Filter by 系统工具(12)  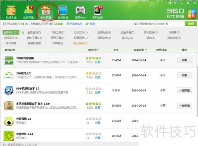coord(34,38)
